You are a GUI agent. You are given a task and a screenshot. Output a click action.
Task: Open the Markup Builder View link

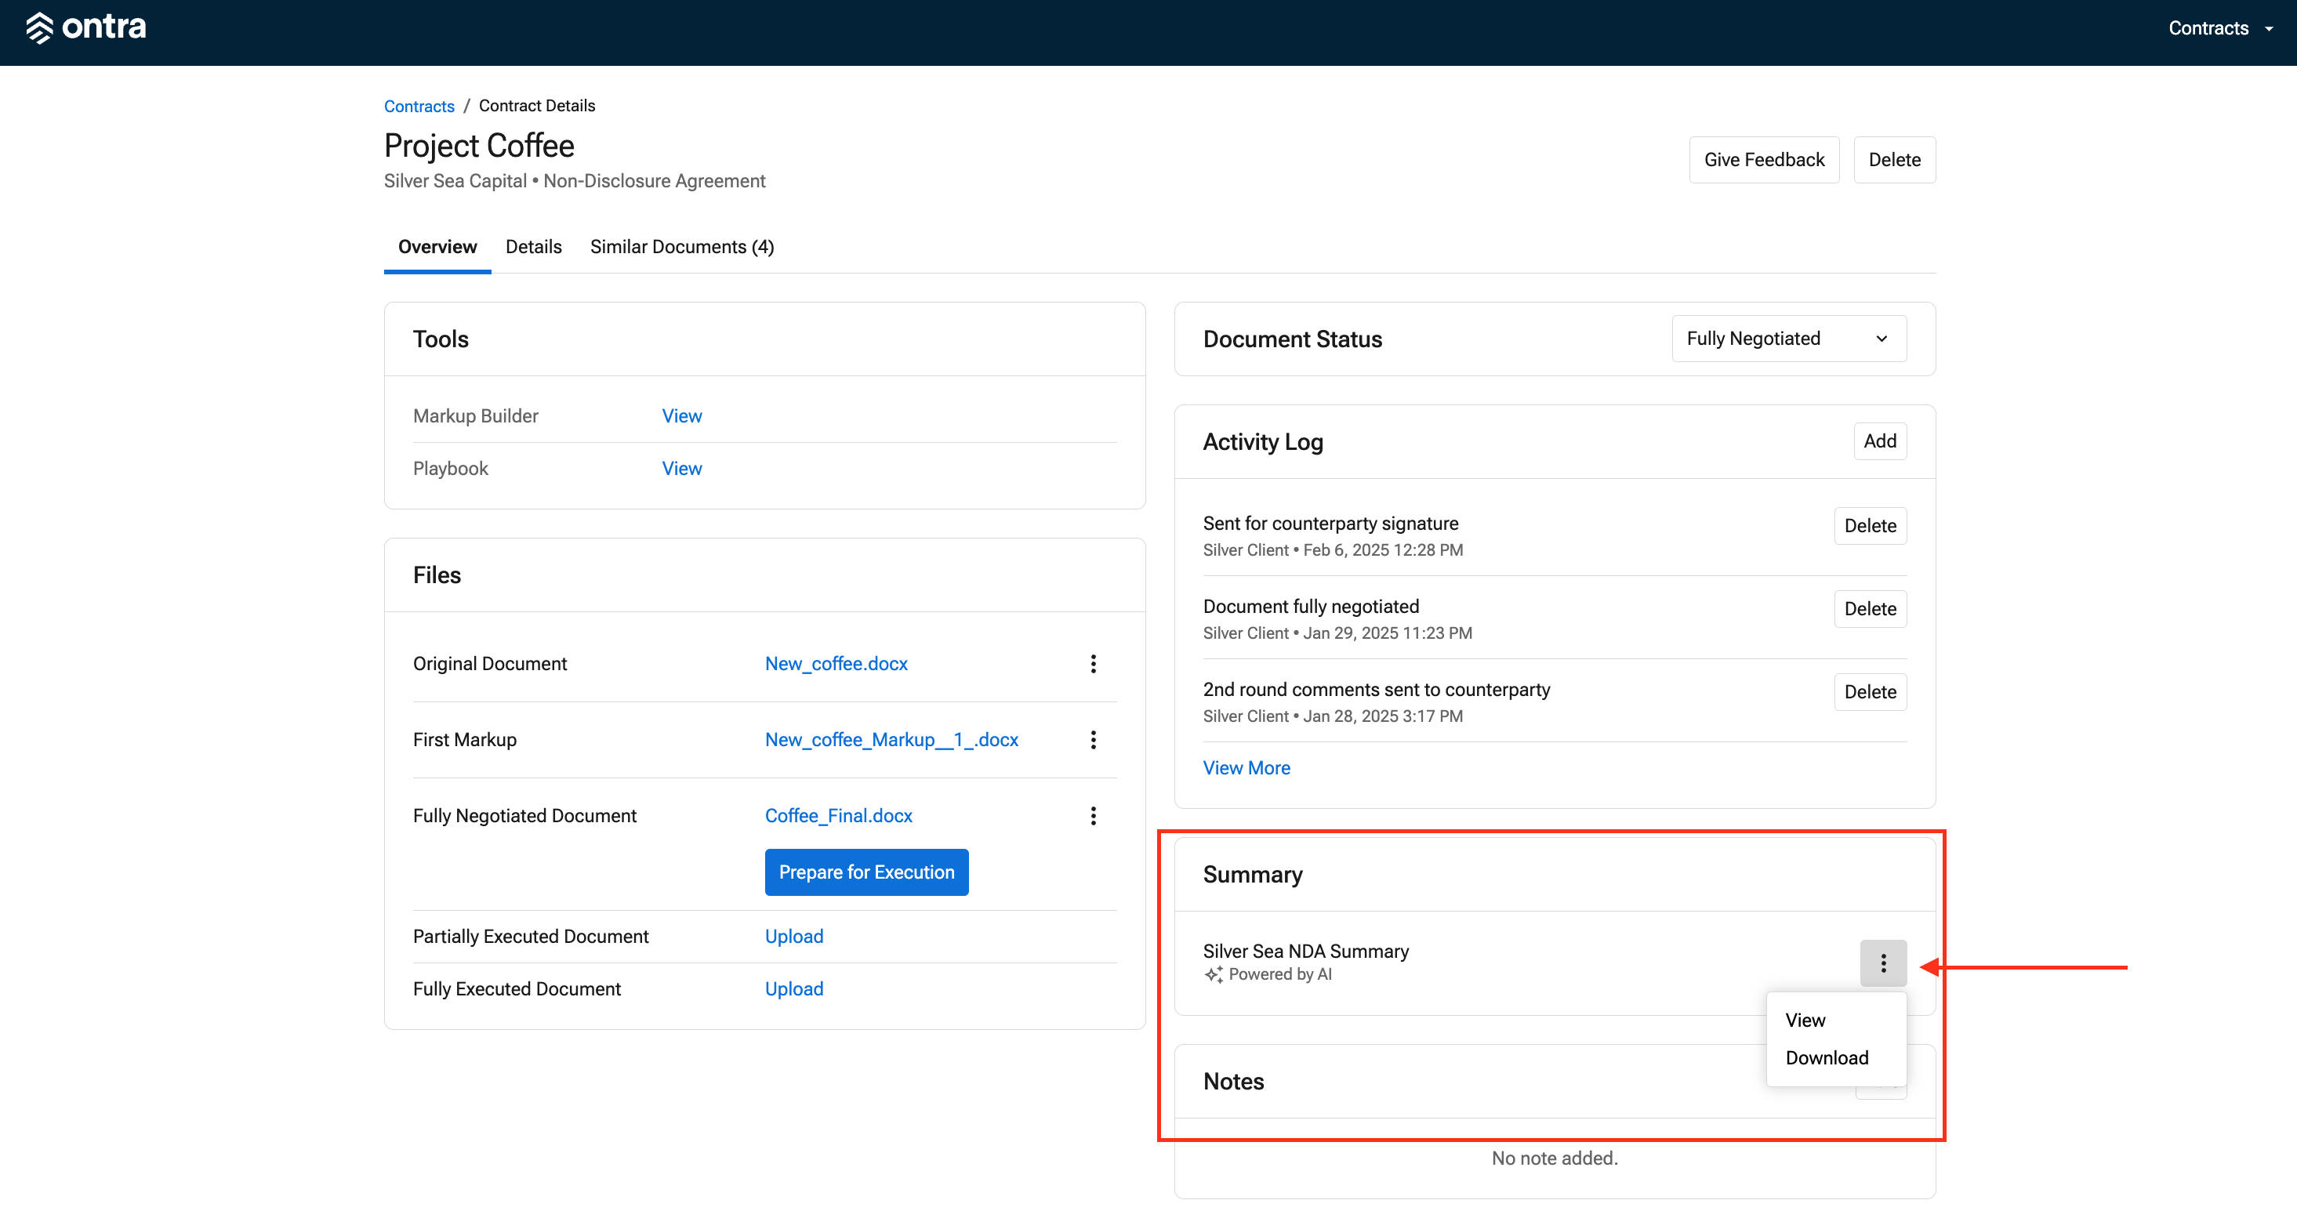(681, 416)
